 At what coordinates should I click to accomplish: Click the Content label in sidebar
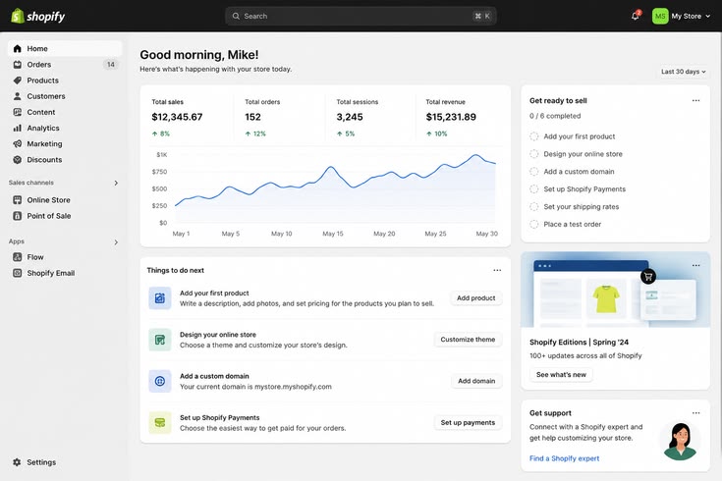tap(41, 112)
